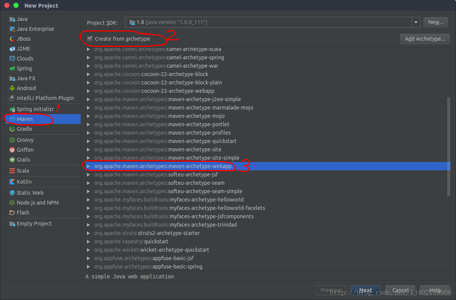The height and width of the screenshot is (300, 456).
Task: Click the Grails icon
Action: (12, 160)
